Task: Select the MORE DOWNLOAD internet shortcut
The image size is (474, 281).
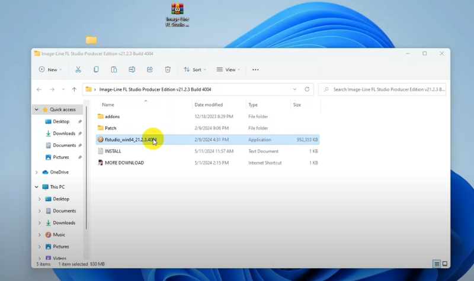Action: pos(208,163)
